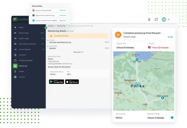
Task: Click the Home icon in sidebar
Action: coord(15,27)
